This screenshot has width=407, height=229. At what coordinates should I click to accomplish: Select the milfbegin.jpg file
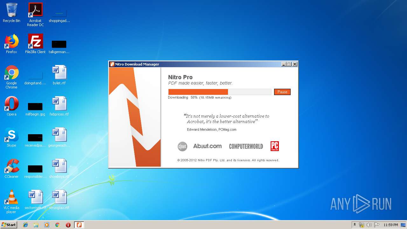(35, 109)
